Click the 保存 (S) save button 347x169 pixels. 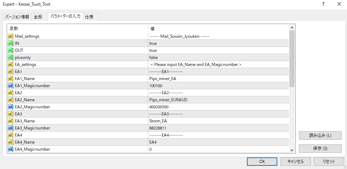coord(320,149)
